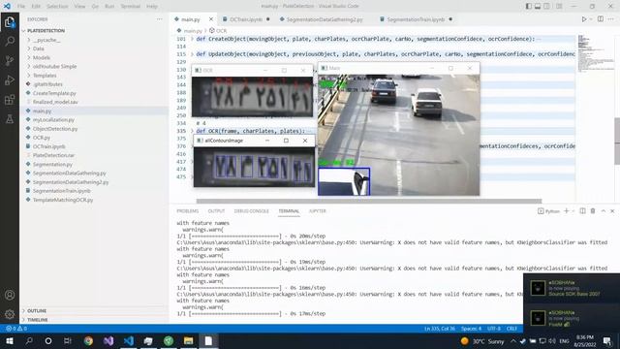Click the OCR breadcrumb symbol

(218, 30)
